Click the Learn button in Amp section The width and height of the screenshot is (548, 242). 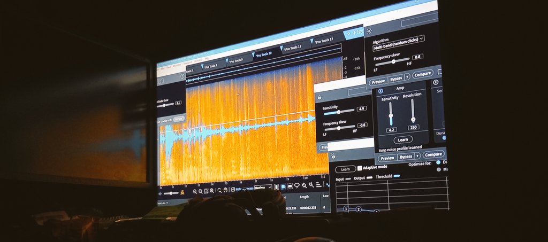(403, 140)
